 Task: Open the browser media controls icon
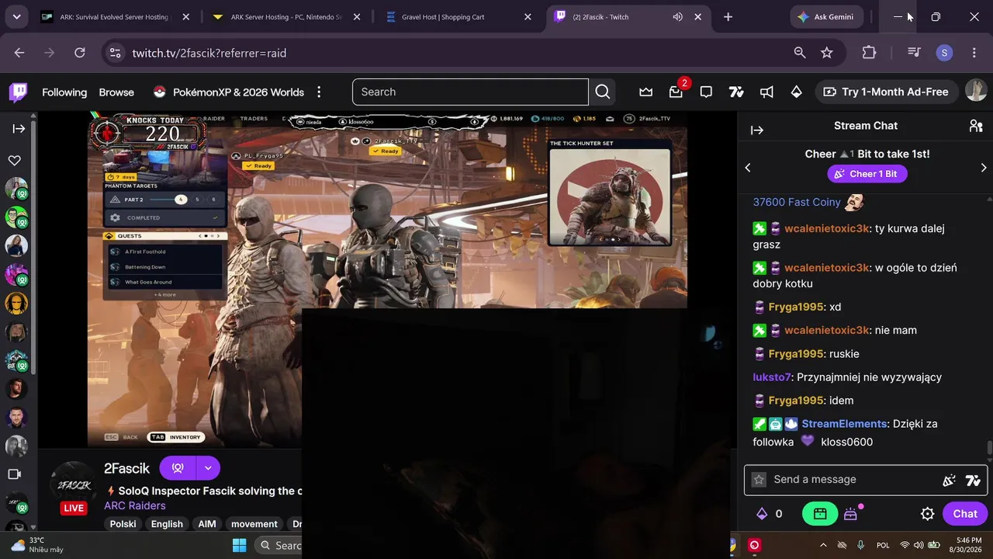pos(915,53)
